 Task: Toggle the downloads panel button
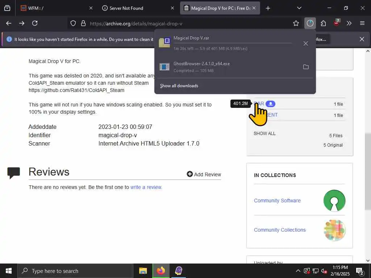click(310, 23)
